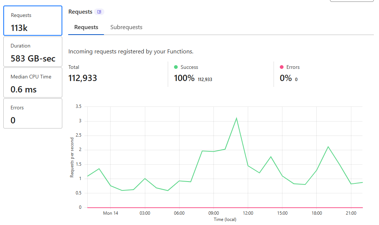The image size is (379, 225).
Task: Click the Mon 14 time axis label
Action: click(x=111, y=213)
